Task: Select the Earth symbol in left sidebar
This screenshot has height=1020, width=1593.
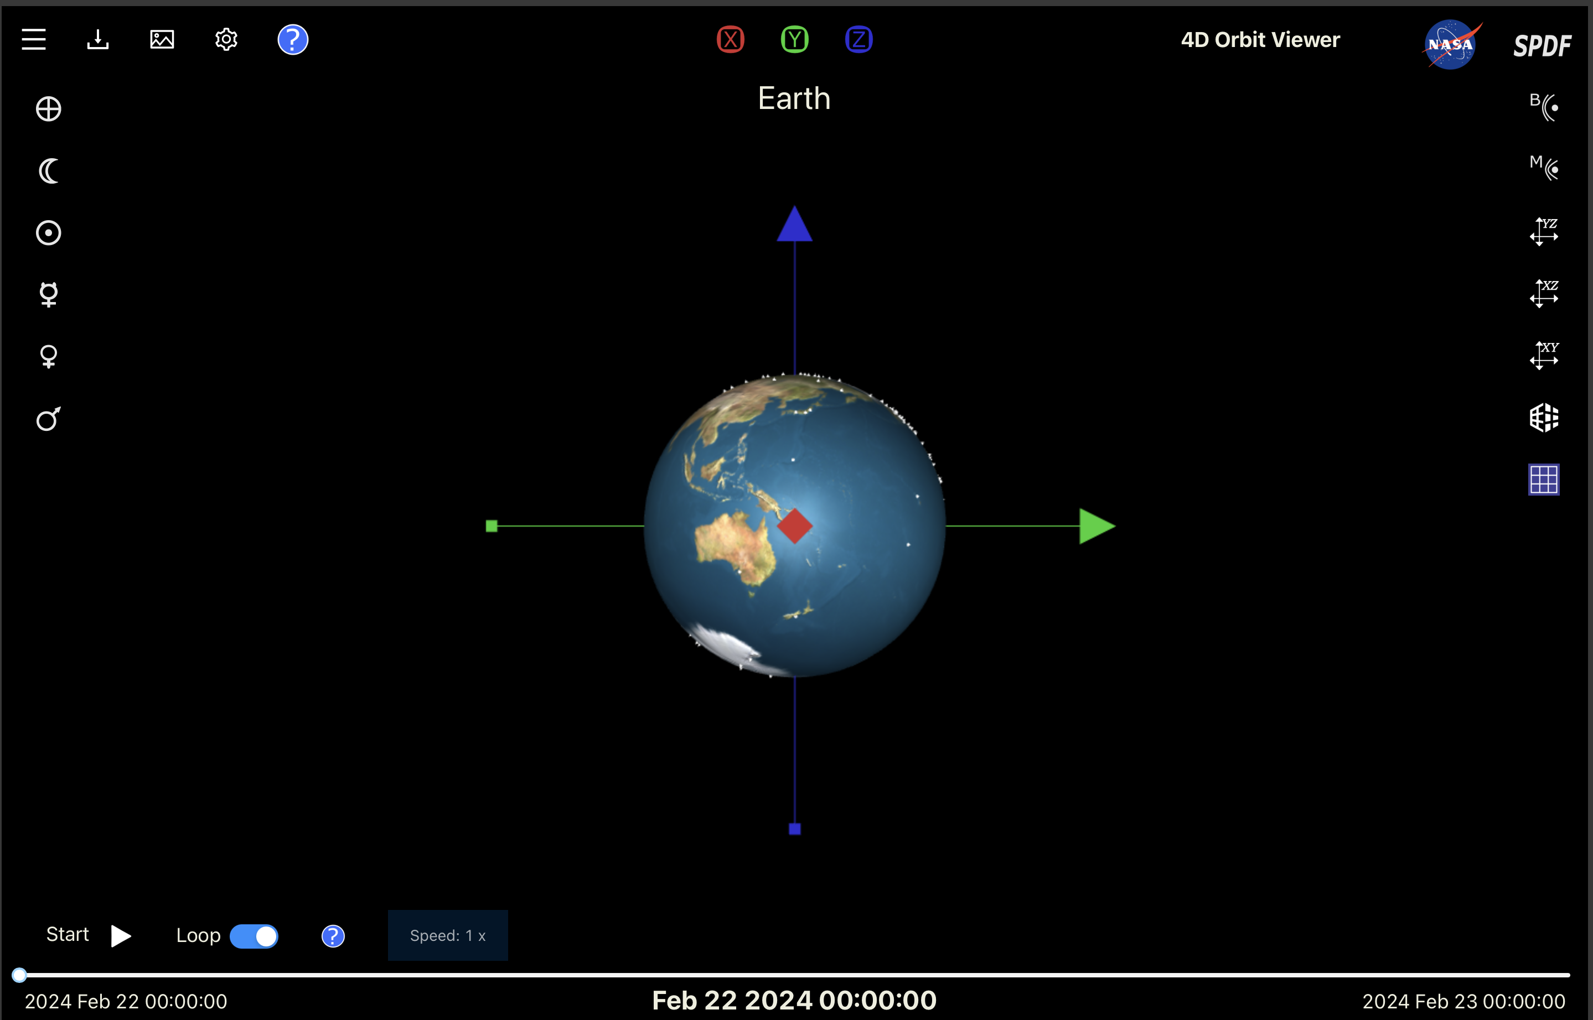Action: point(48,110)
